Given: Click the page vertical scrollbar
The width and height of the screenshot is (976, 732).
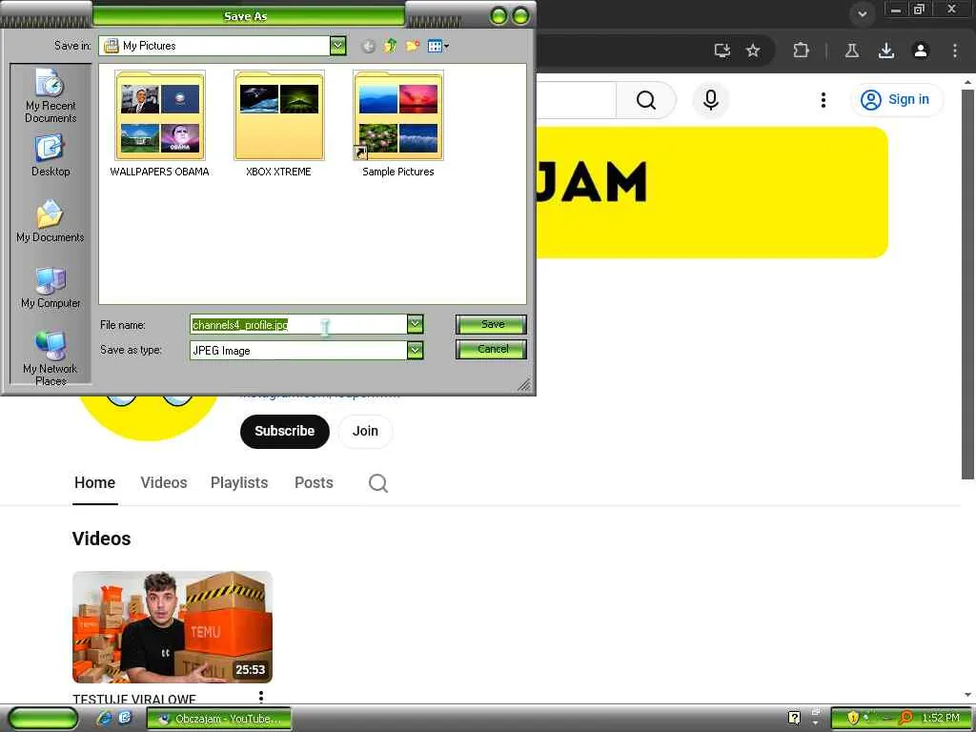Looking at the screenshot, I should click(967, 284).
